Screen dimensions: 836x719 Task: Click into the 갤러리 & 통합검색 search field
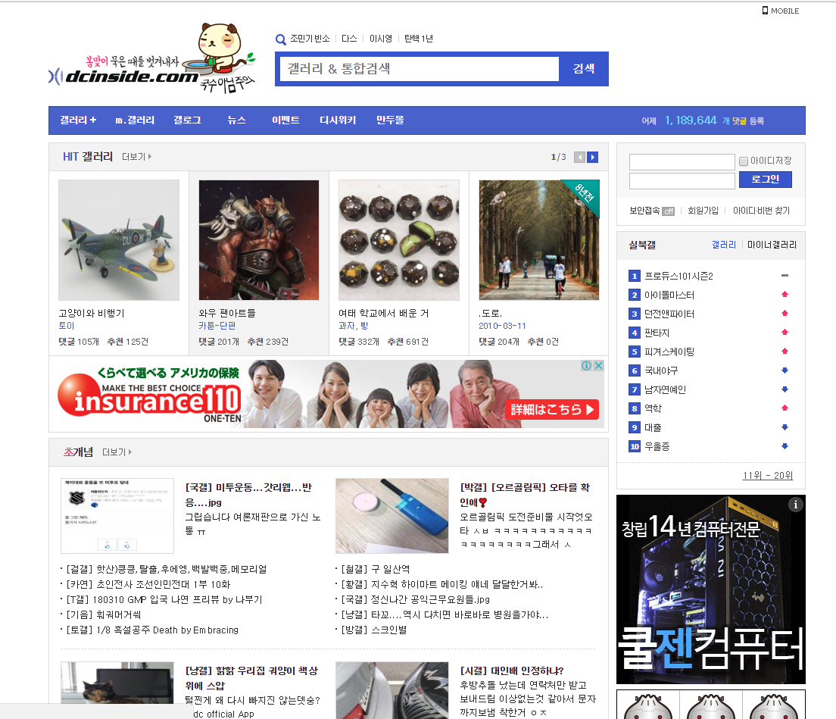(x=420, y=69)
